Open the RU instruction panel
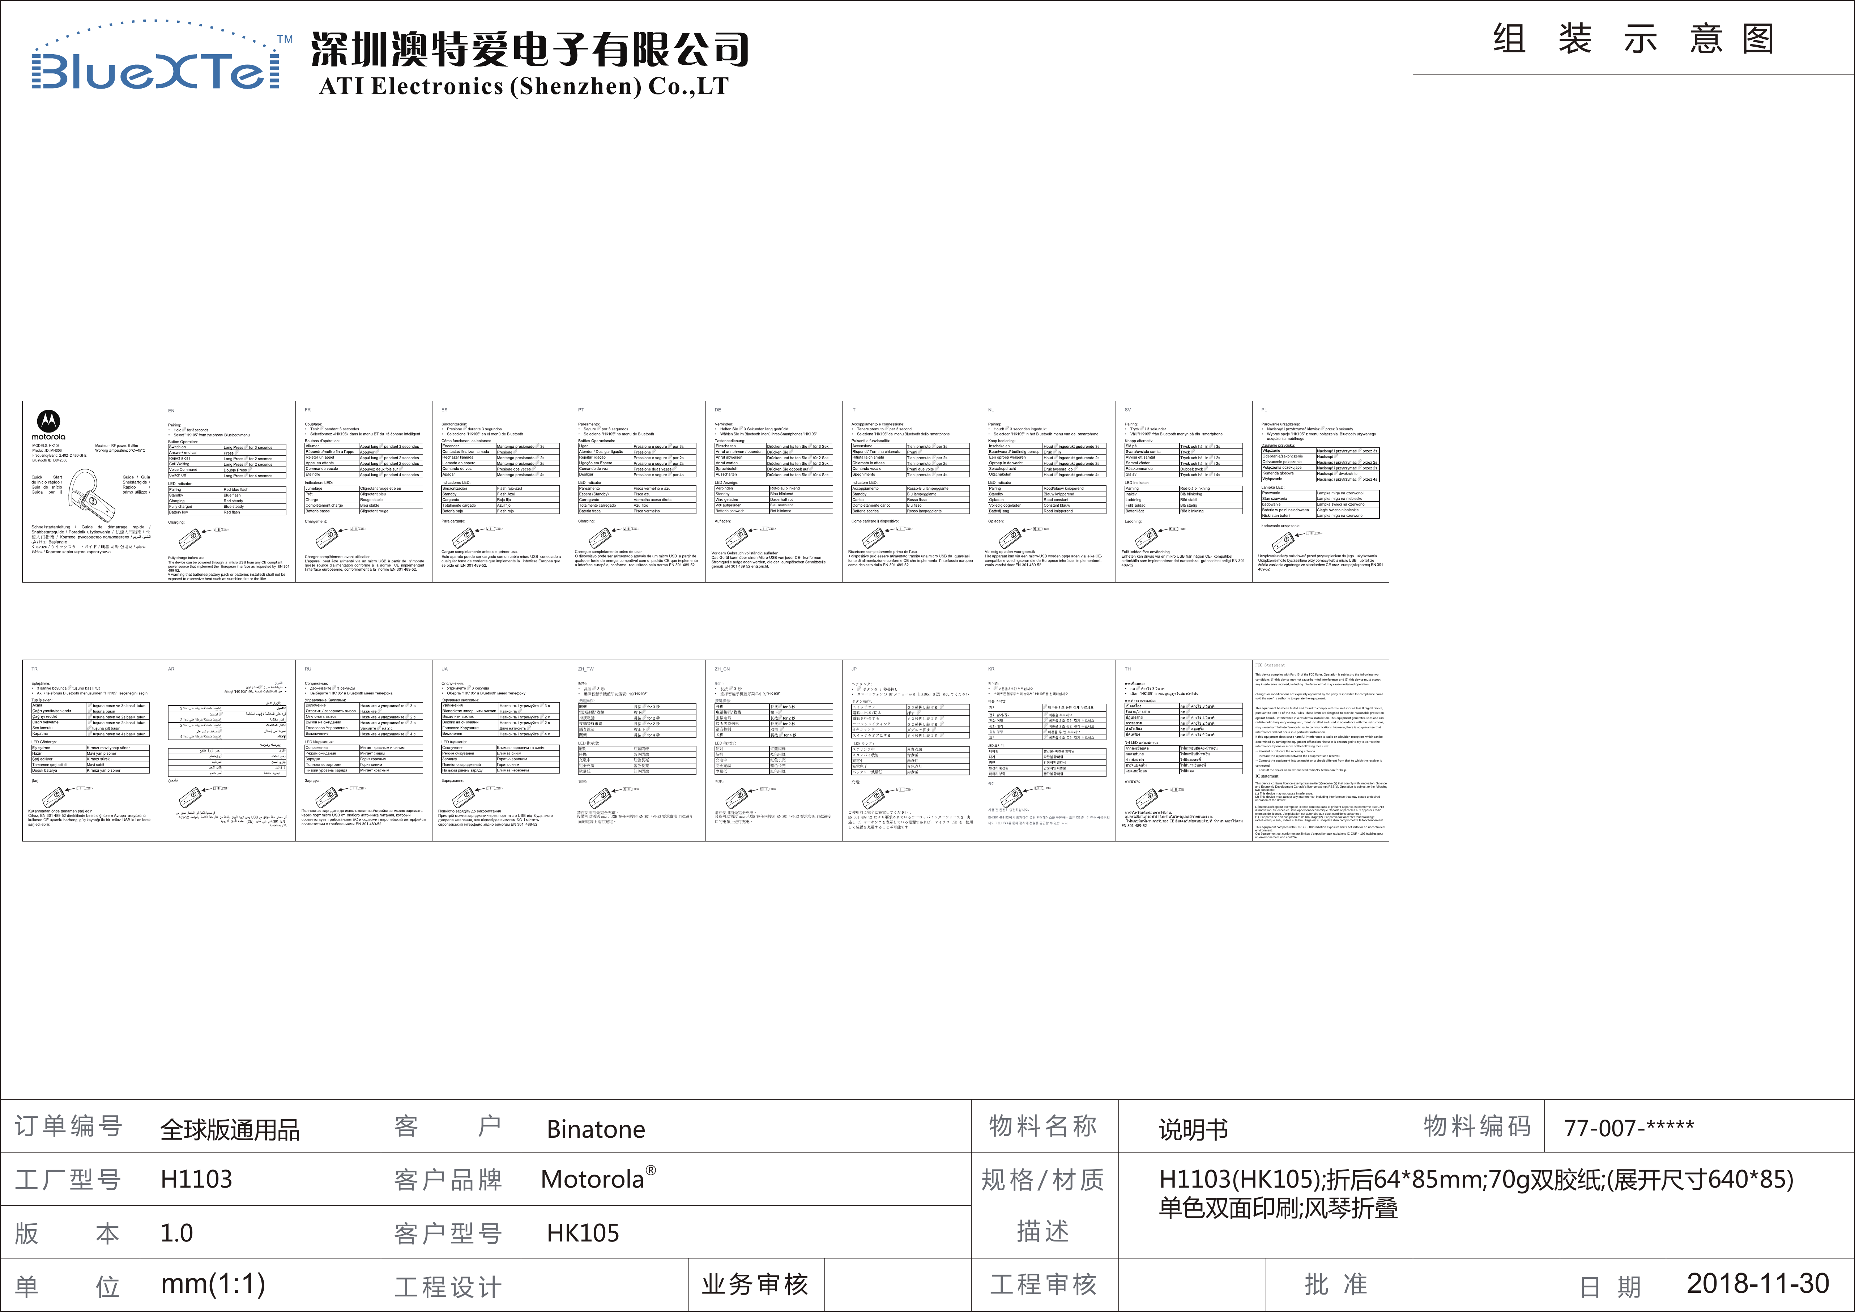 363,750
